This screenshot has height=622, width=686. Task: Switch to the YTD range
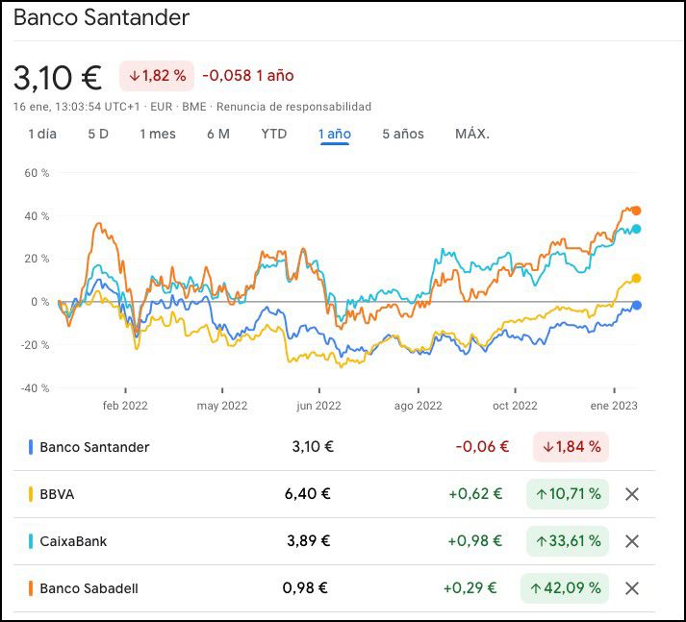point(274,134)
